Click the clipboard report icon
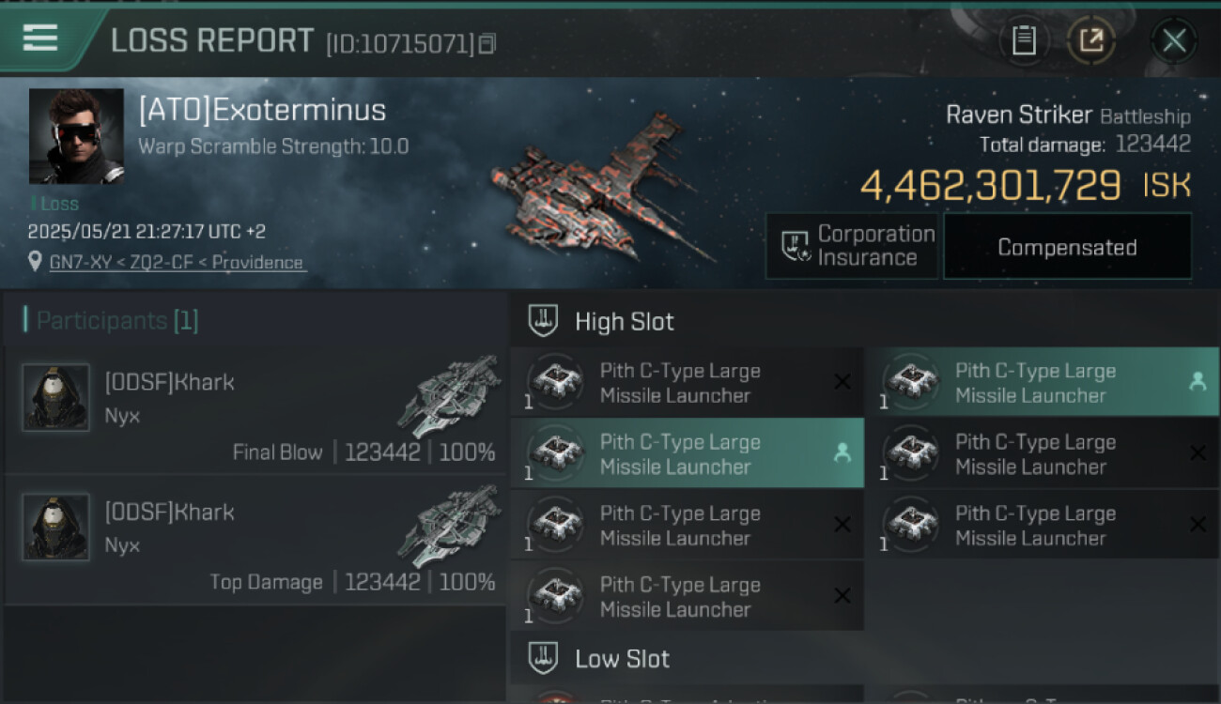This screenshot has width=1221, height=704. pyautogui.click(x=1024, y=40)
